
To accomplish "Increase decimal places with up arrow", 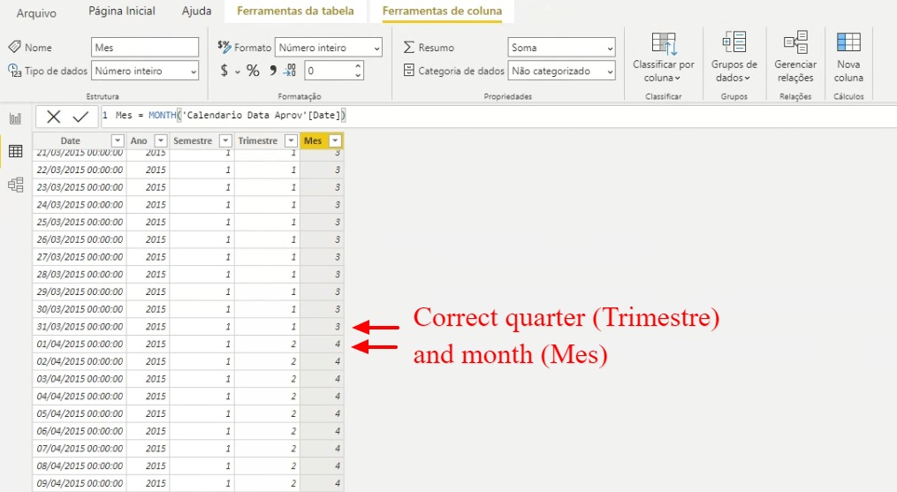I will (x=358, y=66).
